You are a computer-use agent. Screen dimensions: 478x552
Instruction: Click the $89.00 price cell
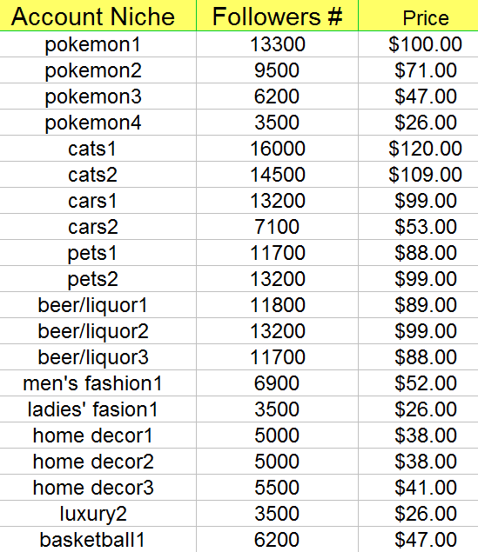click(419, 305)
